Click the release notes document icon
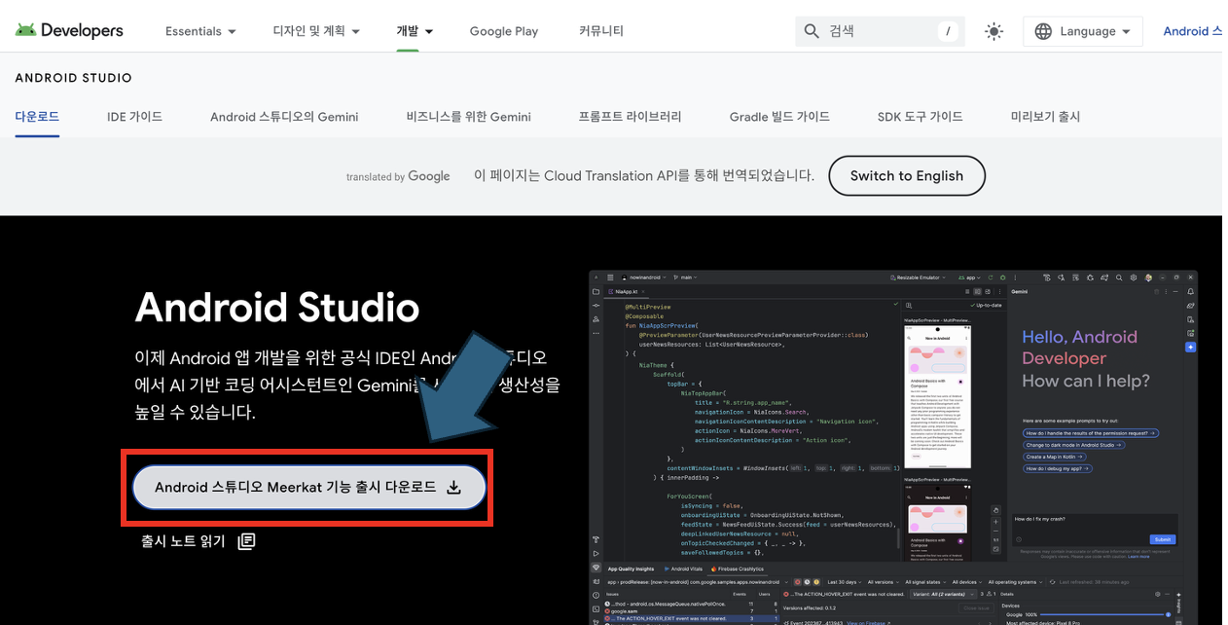This screenshot has height=625, width=1228. [246, 541]
